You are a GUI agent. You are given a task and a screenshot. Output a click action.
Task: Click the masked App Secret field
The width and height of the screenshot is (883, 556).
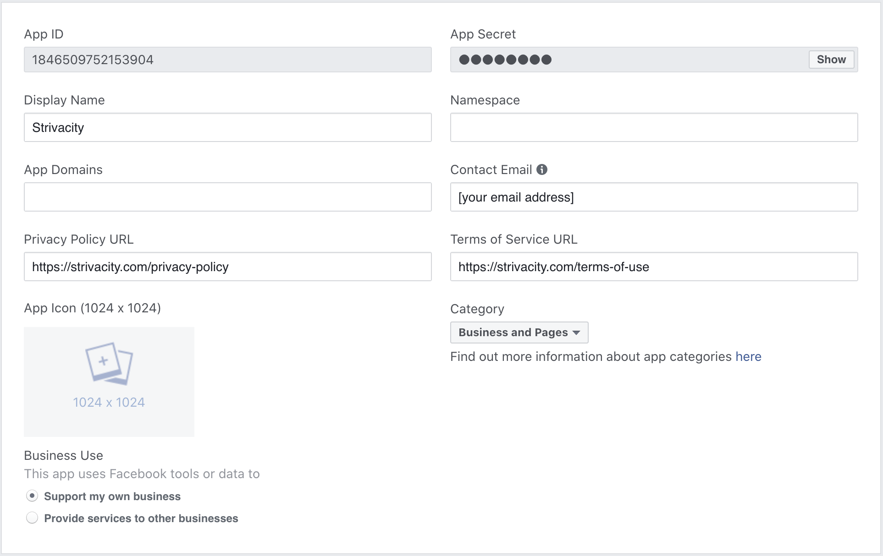(x=628, y=60)
